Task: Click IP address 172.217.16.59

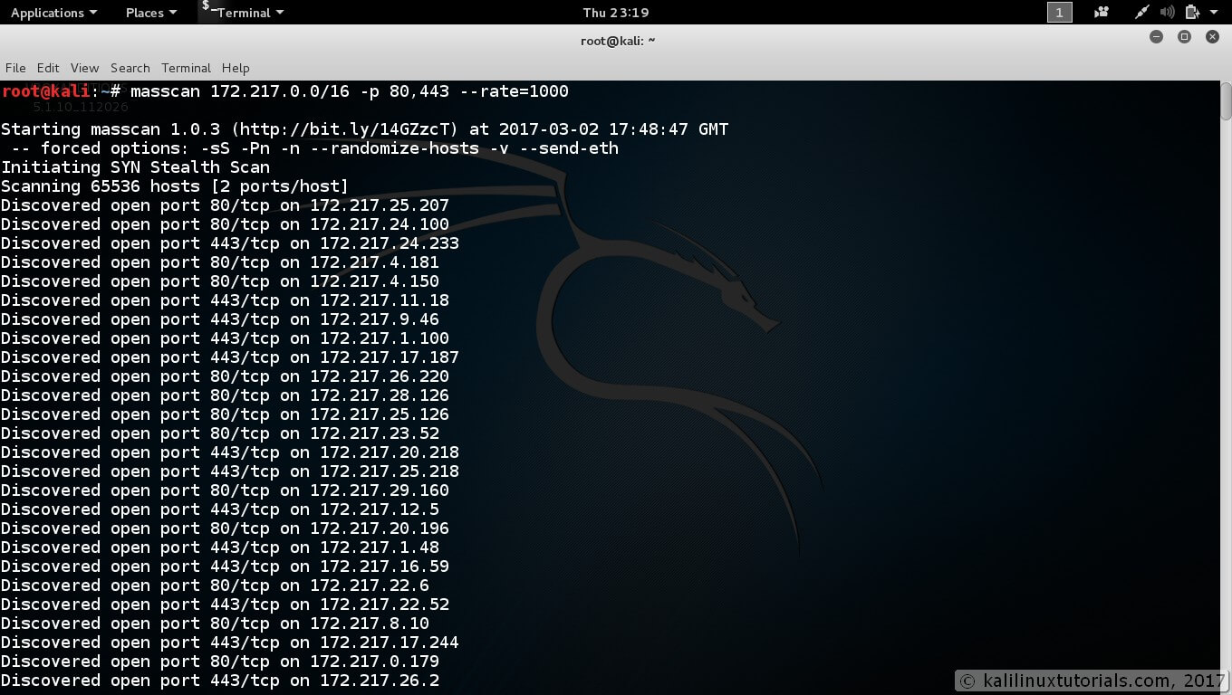Action: coord(384,566)
